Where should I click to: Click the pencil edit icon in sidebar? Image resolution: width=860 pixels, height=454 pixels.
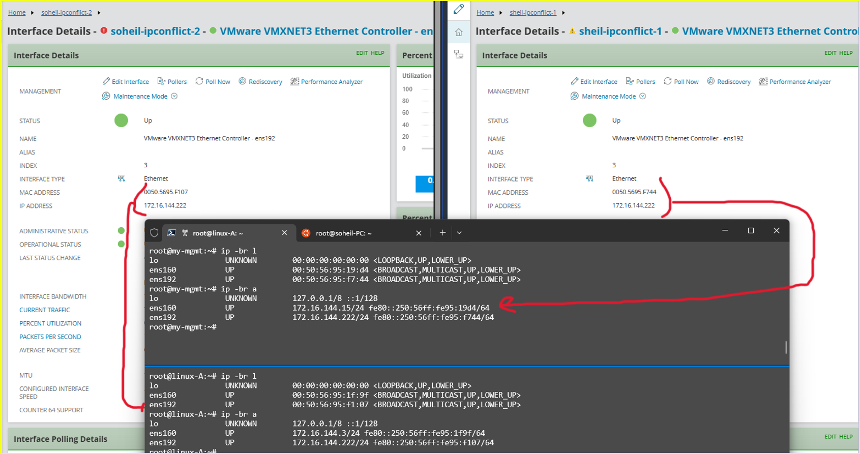459,9
